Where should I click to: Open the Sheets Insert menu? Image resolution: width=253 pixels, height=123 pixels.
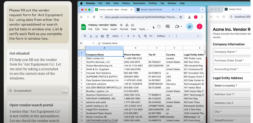click(x=114, y=29)
